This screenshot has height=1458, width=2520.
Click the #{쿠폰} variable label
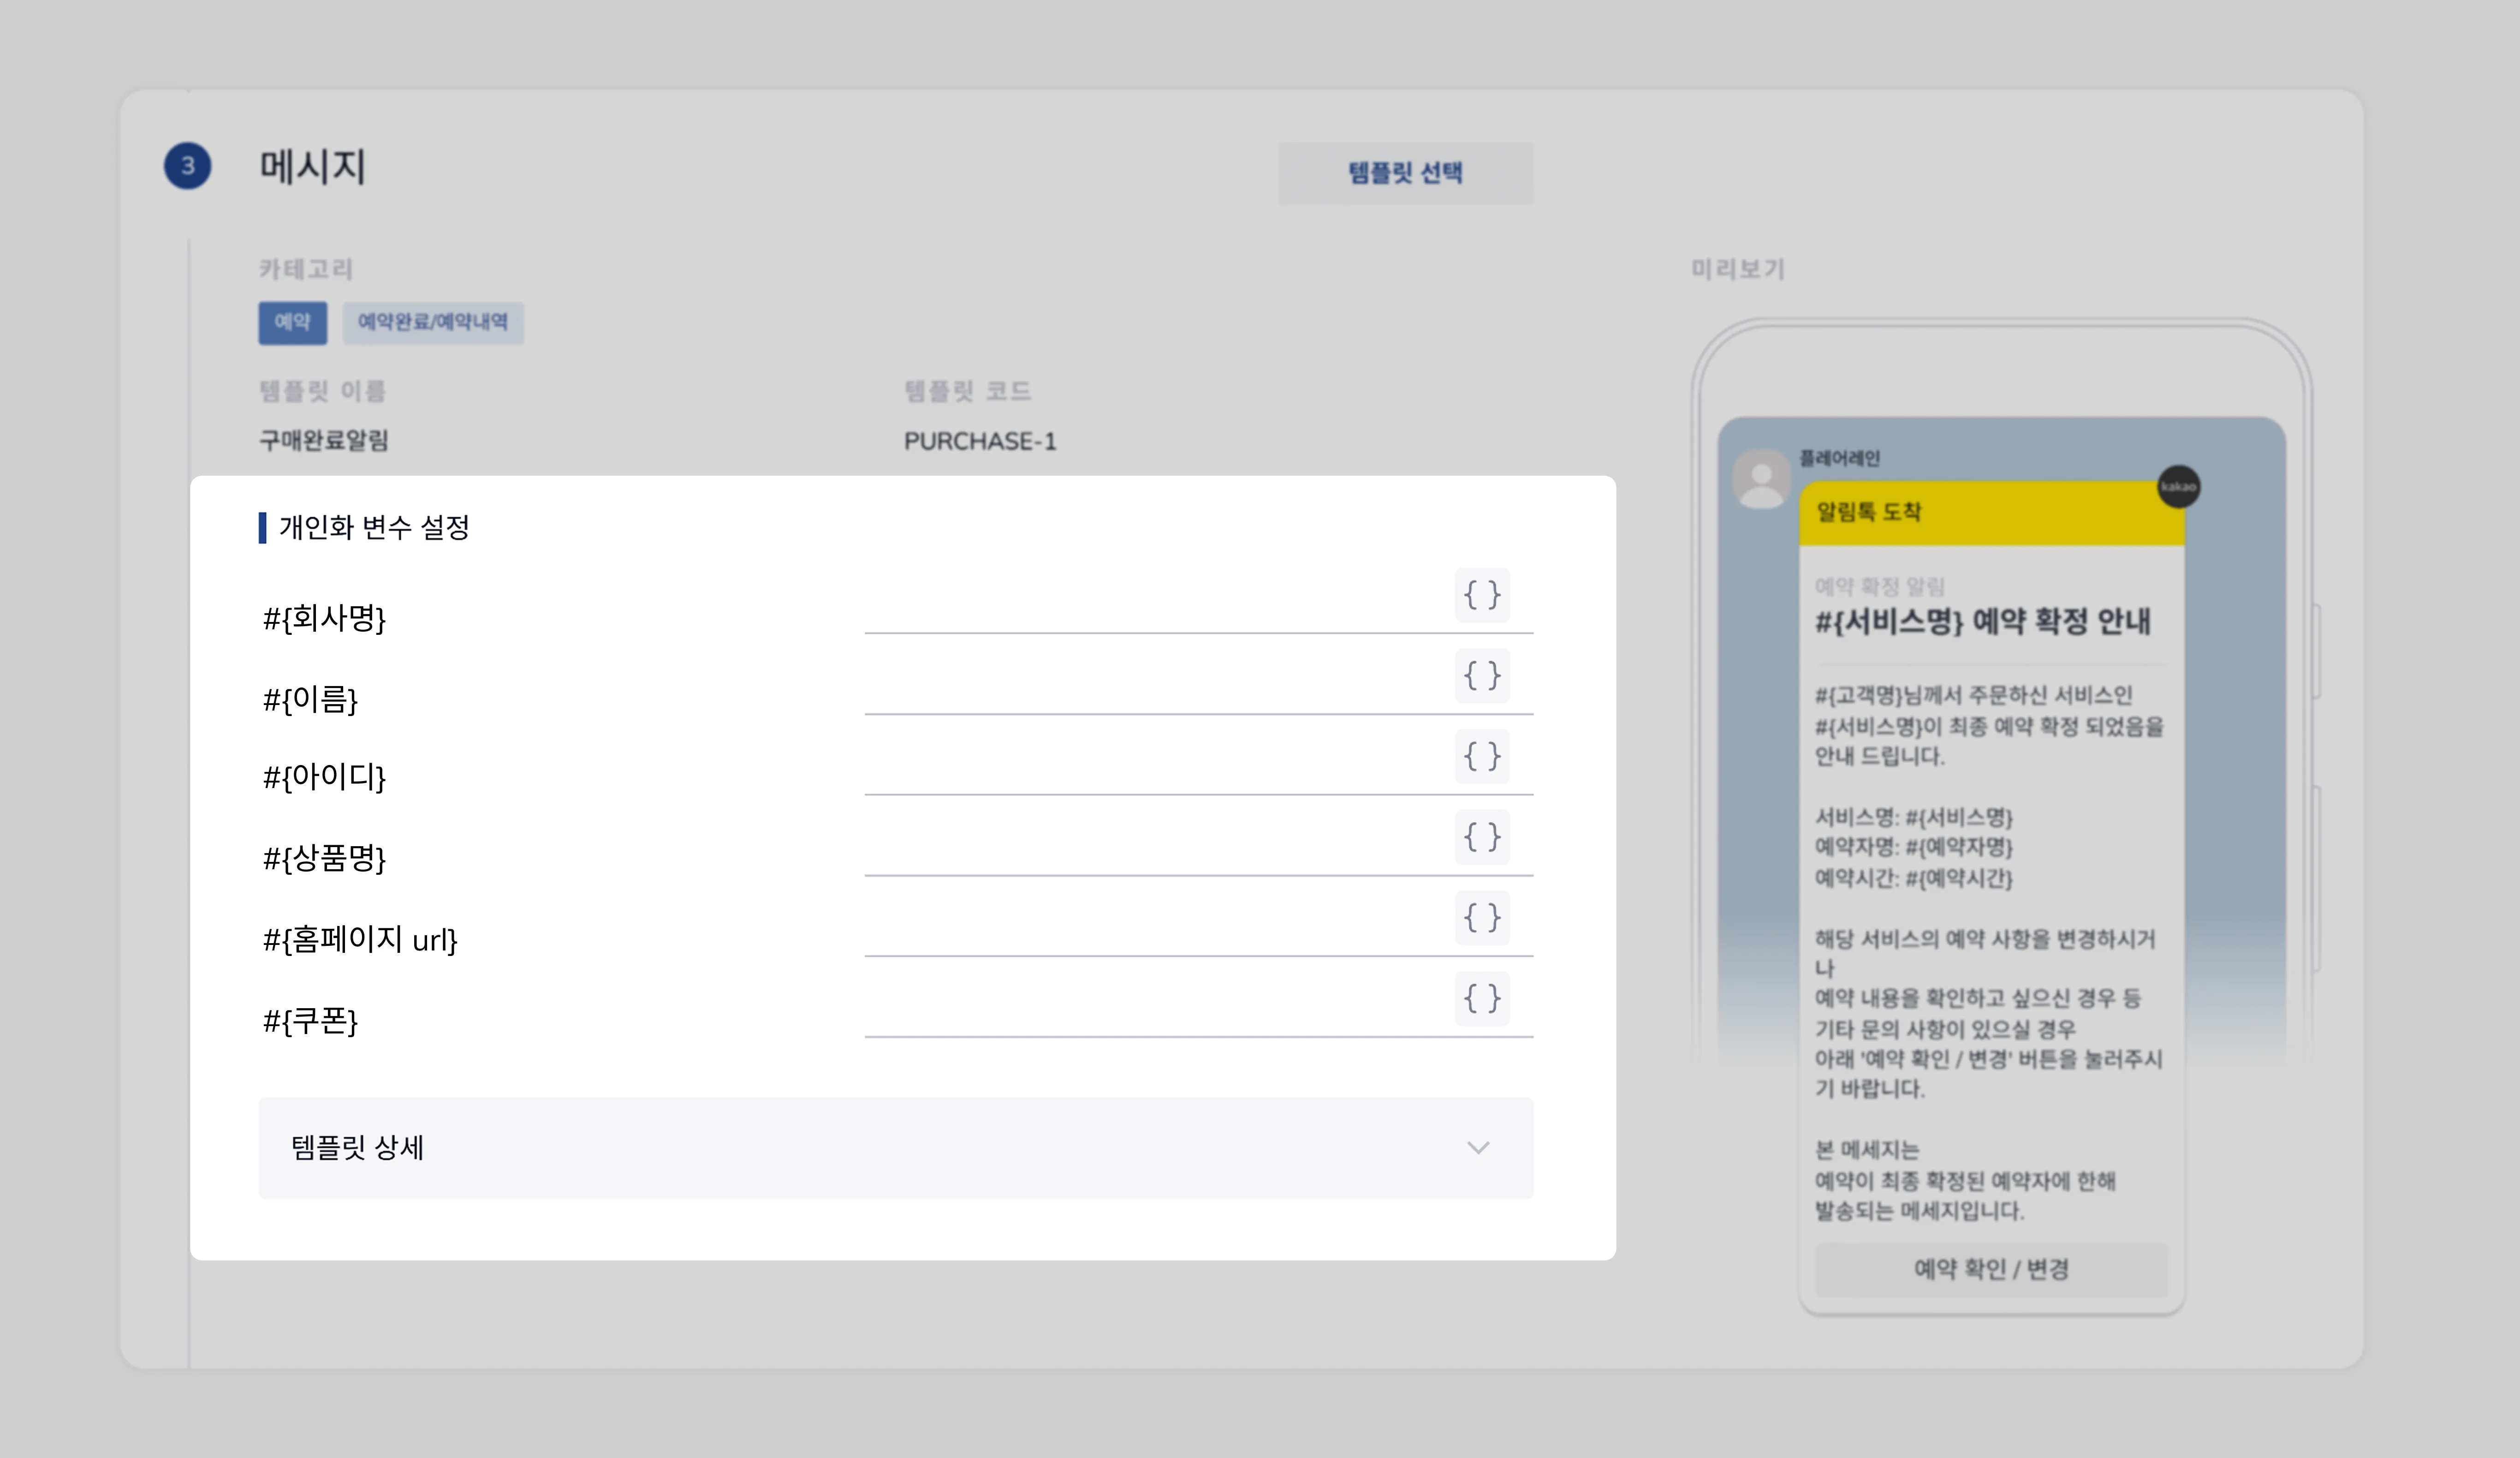pyautogui.click(x=310, y=1021)
